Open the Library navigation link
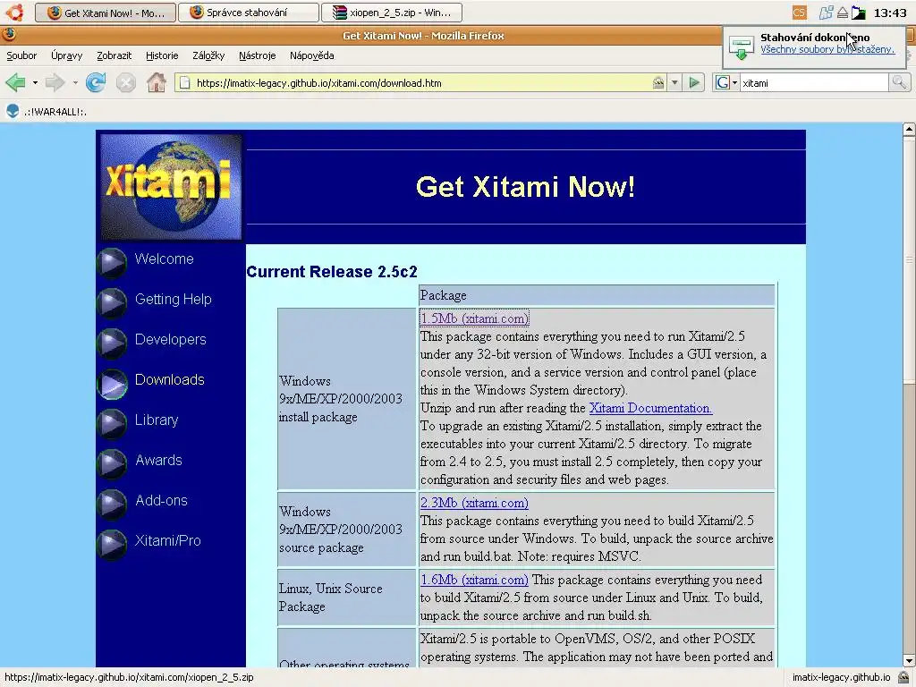 (x=157, y=420)
